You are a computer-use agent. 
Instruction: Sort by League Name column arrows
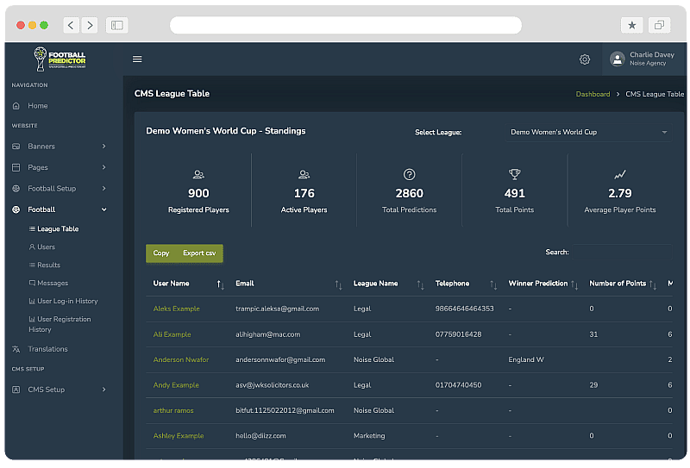(420, 284)
